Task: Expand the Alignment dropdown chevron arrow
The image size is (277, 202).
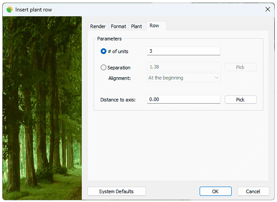Action: click(216, 78)
